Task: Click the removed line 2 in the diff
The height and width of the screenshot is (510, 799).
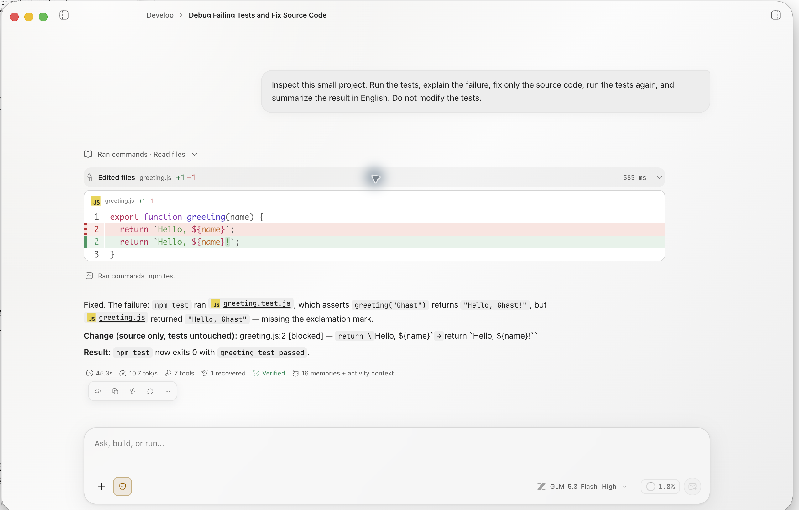Action: (375, 229)
